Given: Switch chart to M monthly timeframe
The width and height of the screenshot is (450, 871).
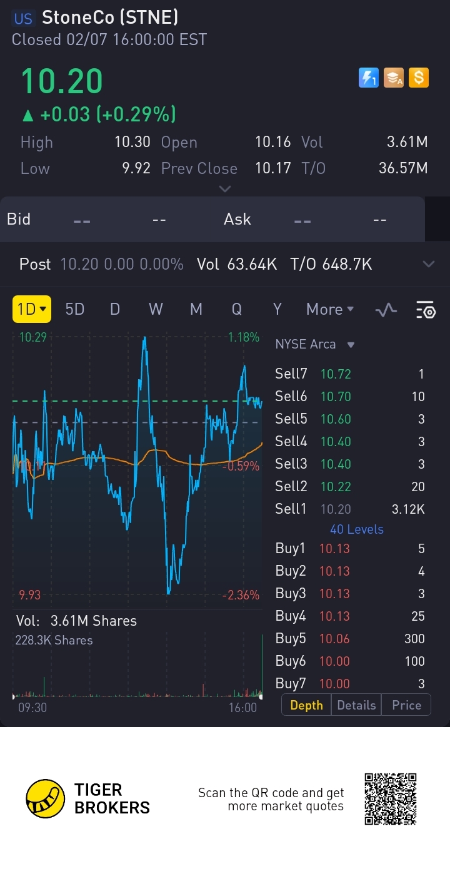Looking at the screenshot, I should click(196, 309).
